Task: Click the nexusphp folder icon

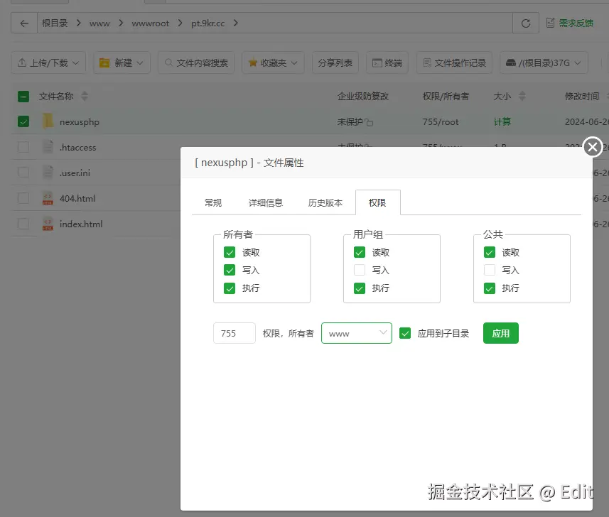Action: coord(48,121)
